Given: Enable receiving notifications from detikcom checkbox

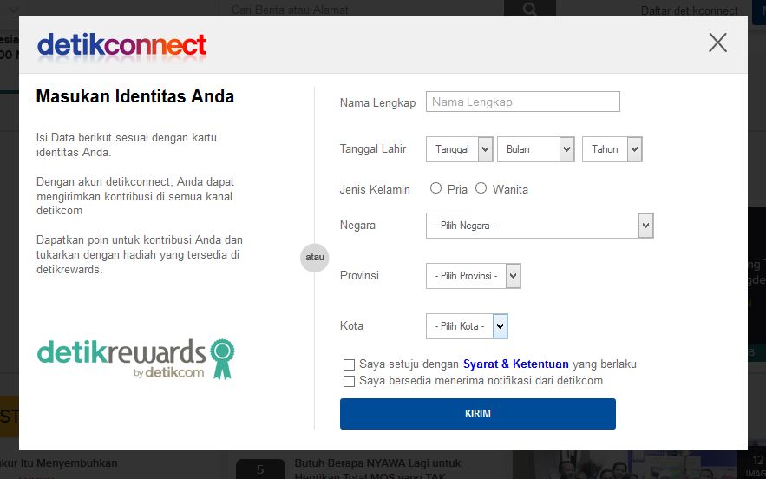Looking at the screenshot, I should coord(349,381).
